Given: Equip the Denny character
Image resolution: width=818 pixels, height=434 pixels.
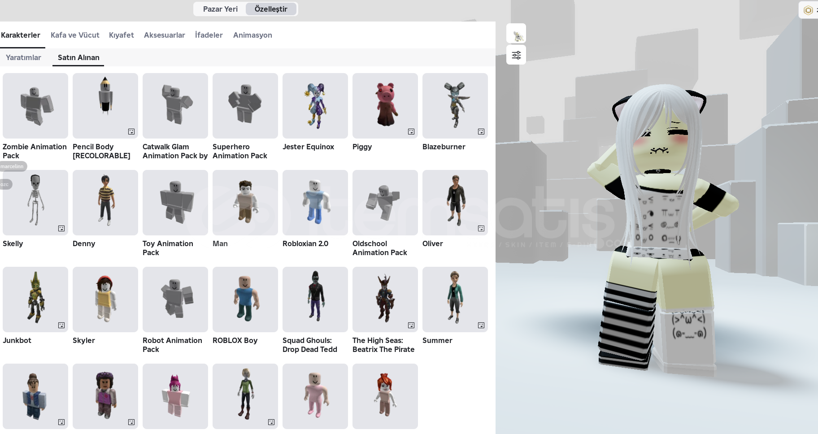Looking at the screenshot, I should [x=105, y=203].
